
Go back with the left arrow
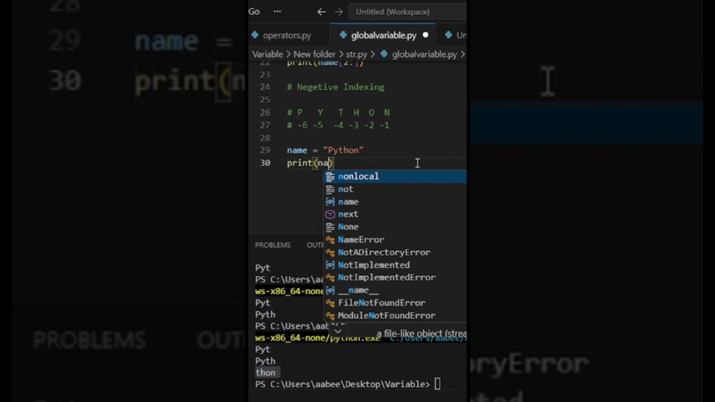pyautogui.click(x=321, y=11)
